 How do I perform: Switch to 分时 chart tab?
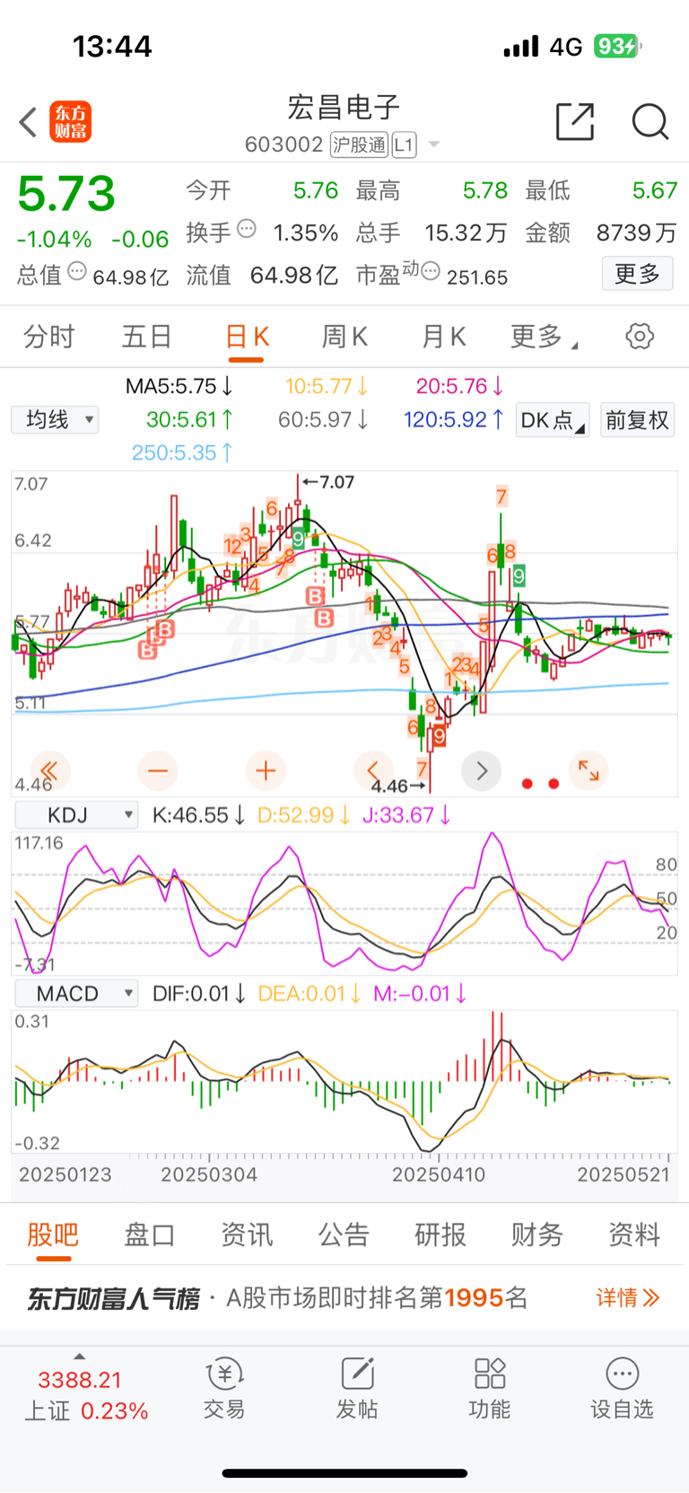(x=49, y=337)
